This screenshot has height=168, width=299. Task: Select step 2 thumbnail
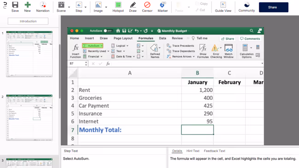(x=29, y=118)
